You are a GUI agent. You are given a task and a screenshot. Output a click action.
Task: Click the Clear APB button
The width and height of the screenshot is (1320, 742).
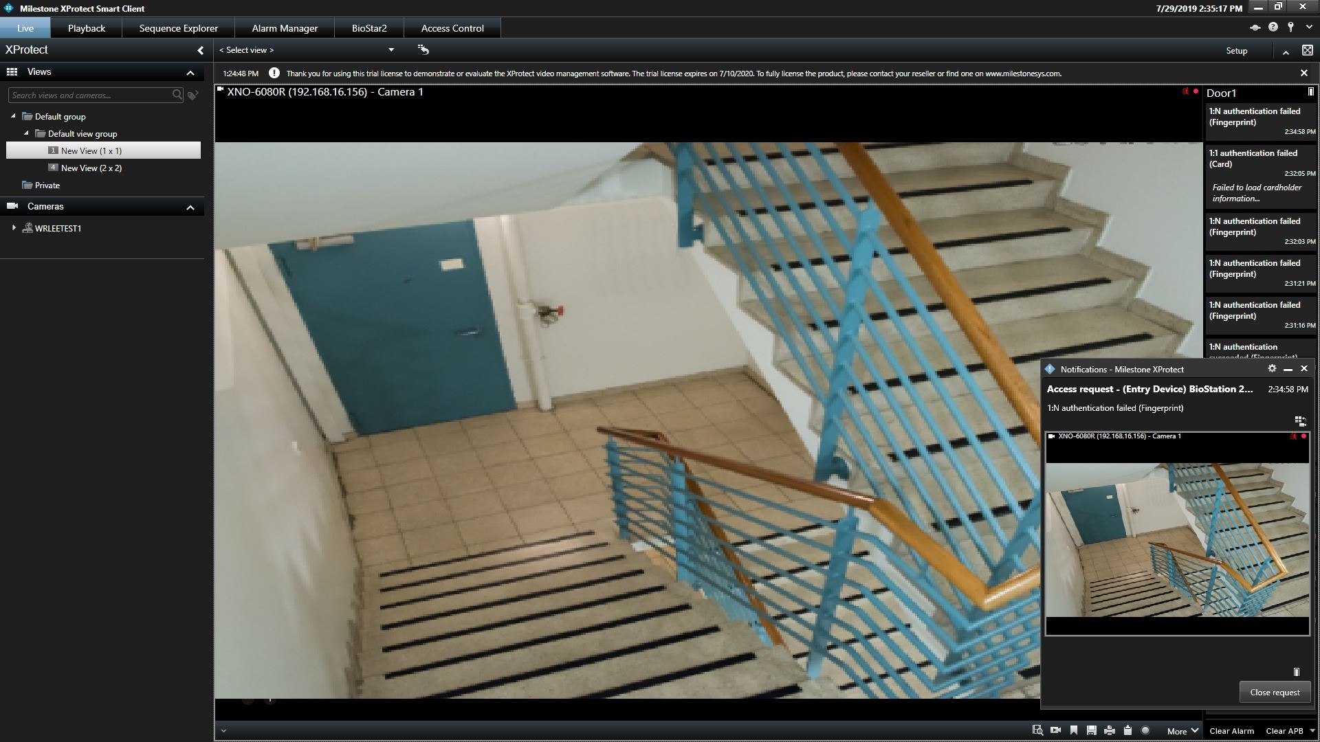click(x=1284, y=731)
